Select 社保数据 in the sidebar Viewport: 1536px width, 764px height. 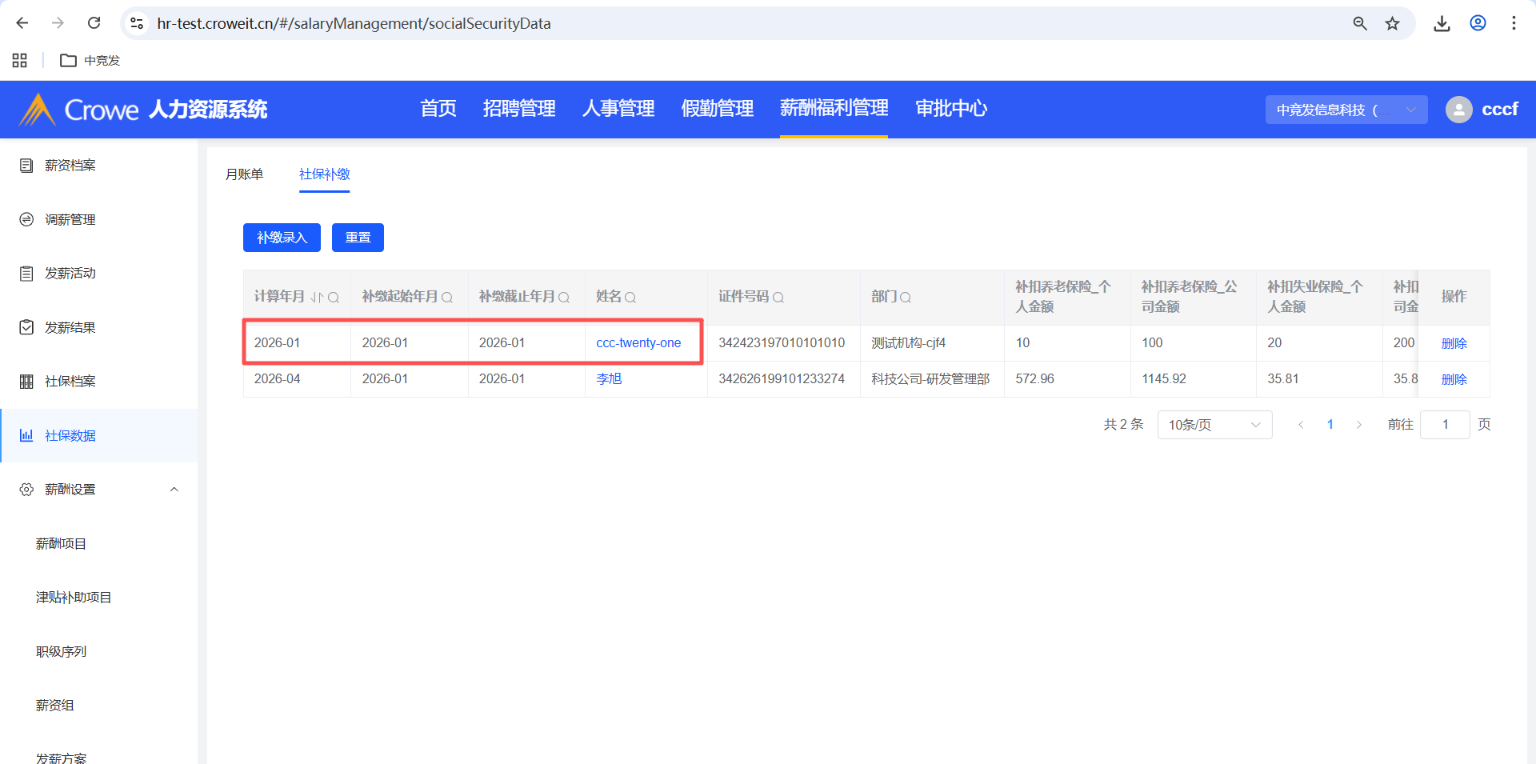(x=99, y=435)
